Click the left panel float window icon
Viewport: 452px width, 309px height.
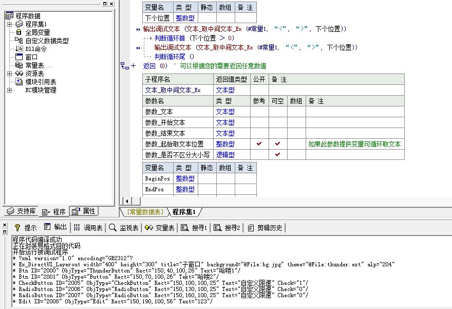105,4
